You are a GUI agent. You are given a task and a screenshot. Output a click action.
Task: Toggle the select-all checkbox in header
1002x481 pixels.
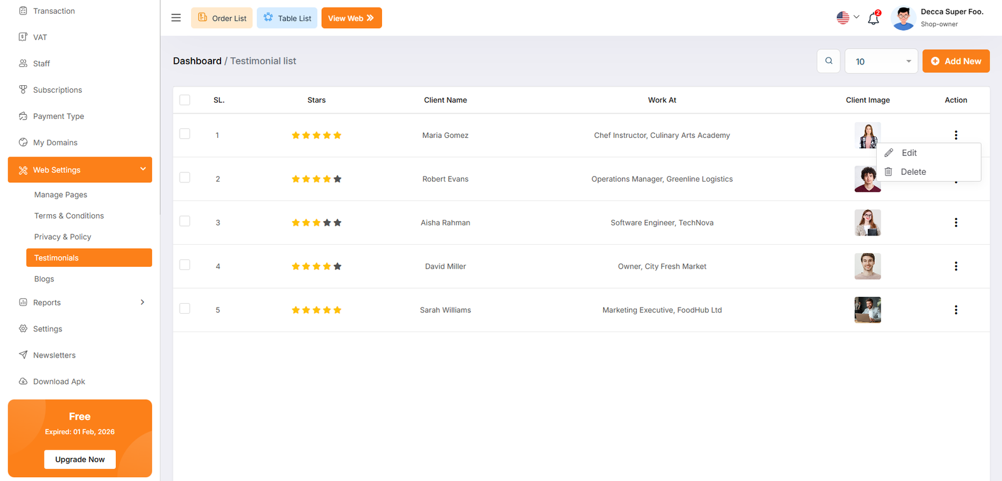(185, 100)
